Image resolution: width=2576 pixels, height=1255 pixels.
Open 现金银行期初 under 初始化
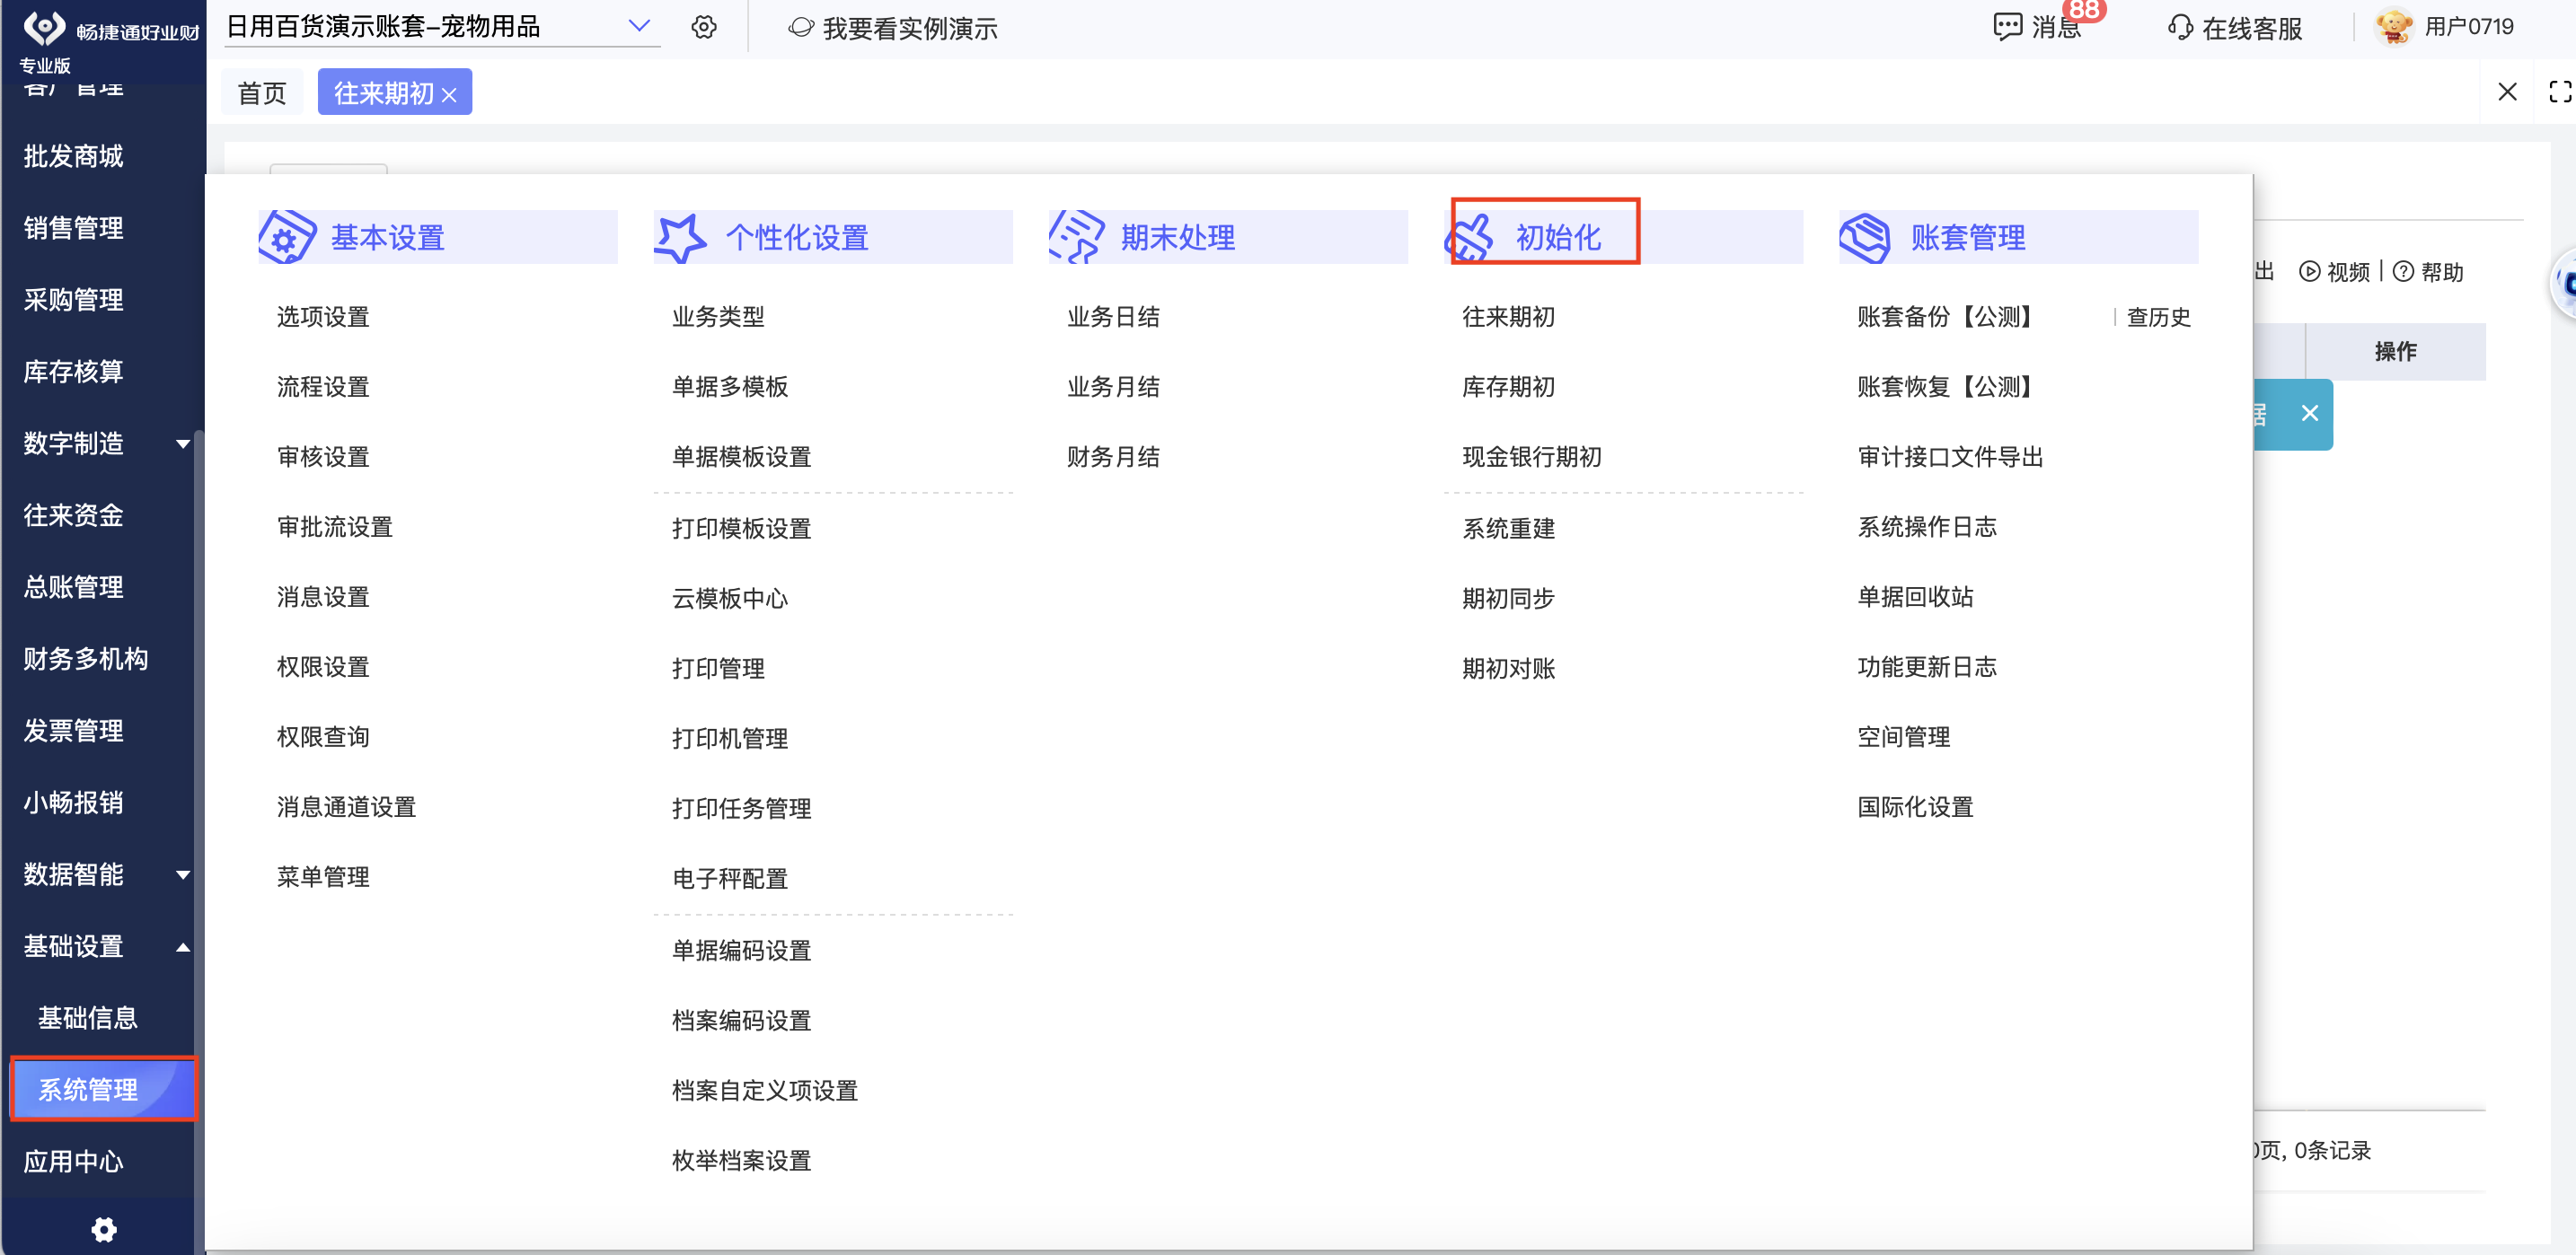[x=1531, y=457]
